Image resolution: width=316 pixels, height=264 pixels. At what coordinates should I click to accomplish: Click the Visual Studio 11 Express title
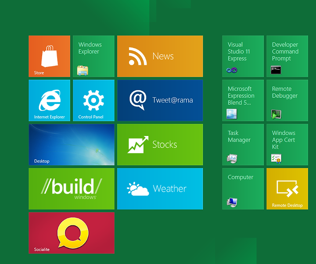pyautogui.click(x=239, y=52)
